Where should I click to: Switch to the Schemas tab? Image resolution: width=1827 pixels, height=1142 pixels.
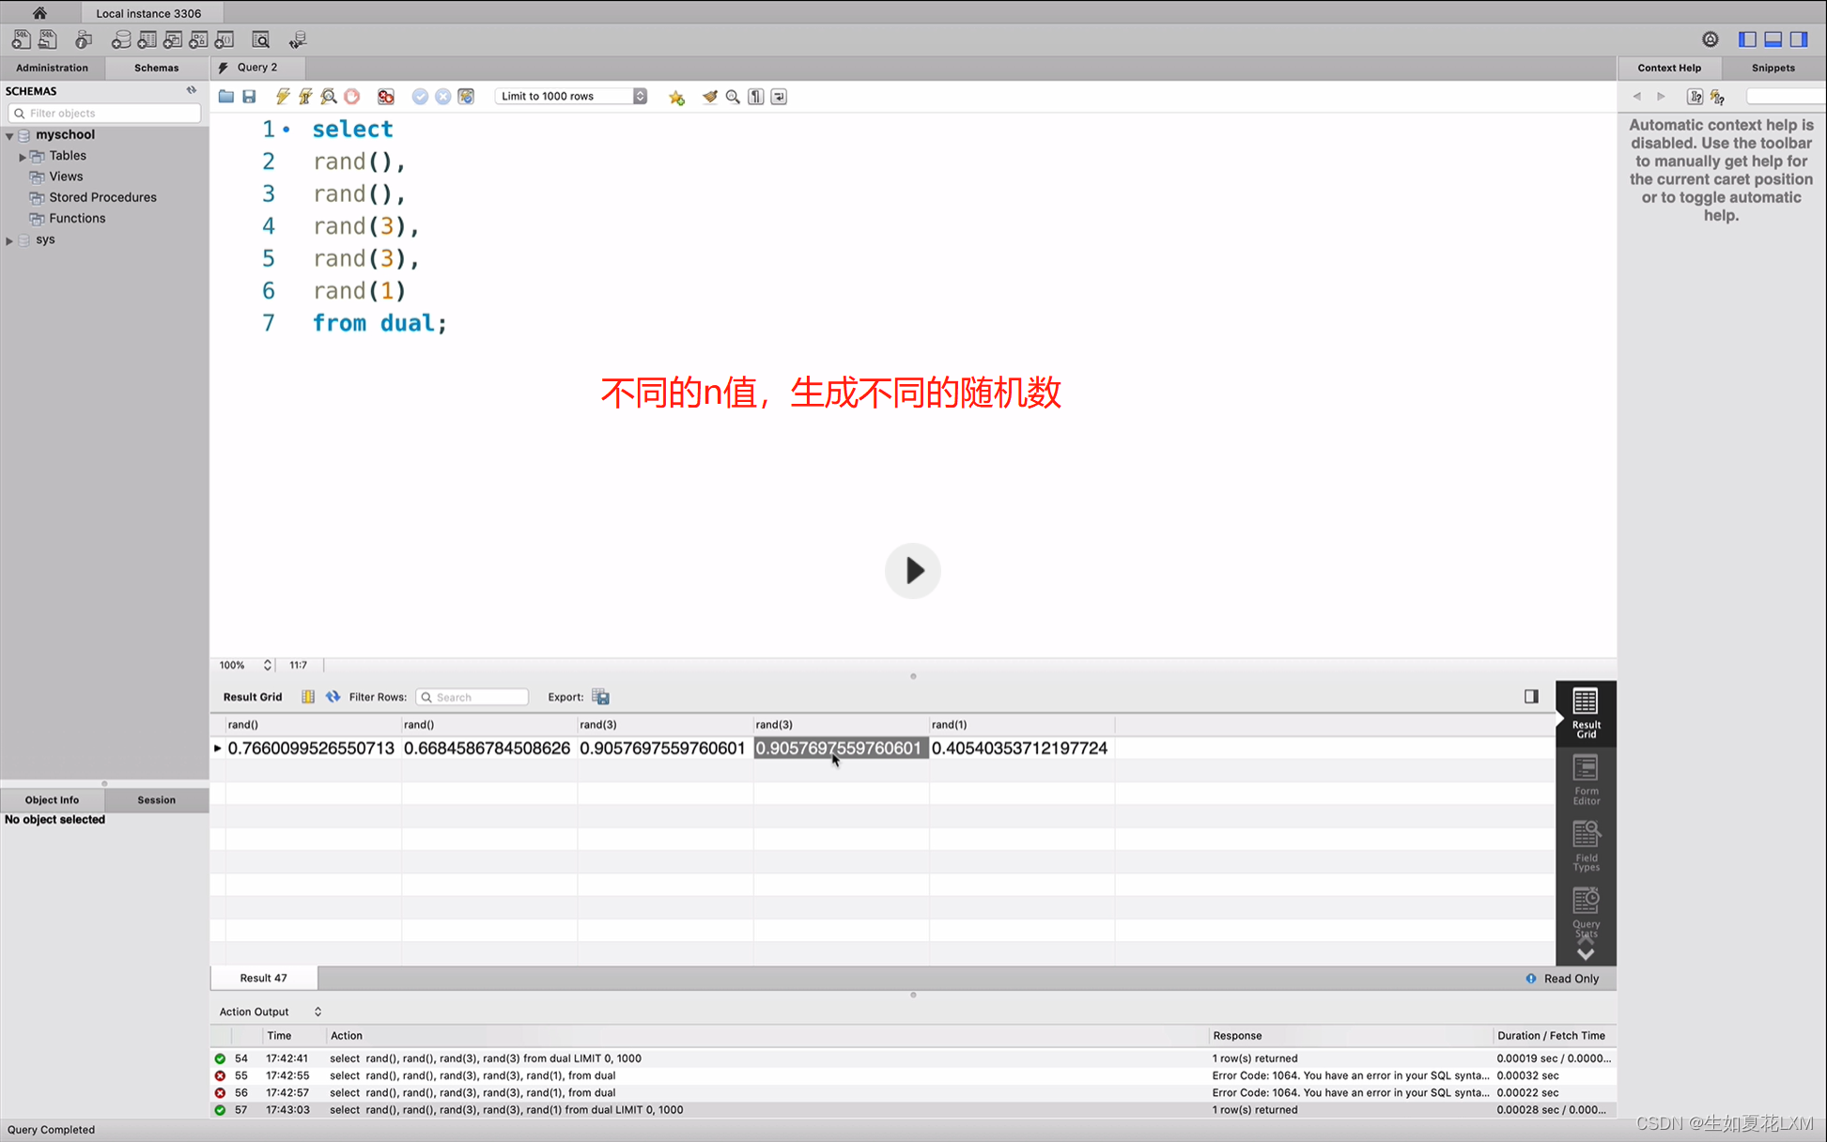point(155,67)
